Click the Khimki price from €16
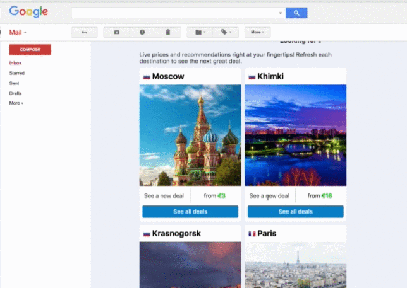407x288 pixels. [320, 196]
